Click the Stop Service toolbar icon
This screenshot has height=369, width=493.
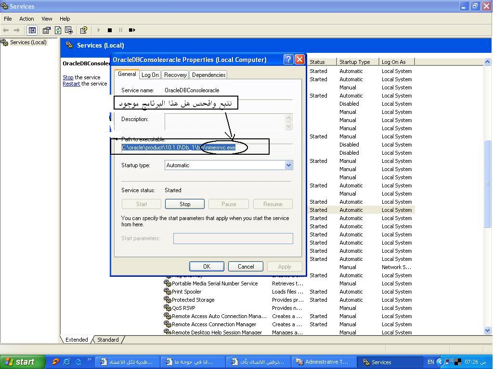click(110, 30)
